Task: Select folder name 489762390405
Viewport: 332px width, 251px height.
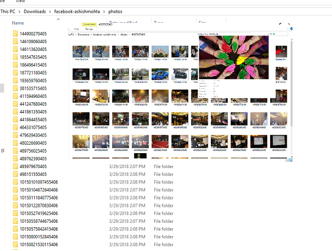Action: [33, 159]
